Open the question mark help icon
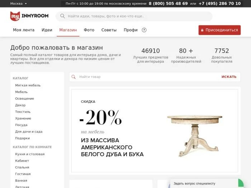Viewport: 251px width, 188px height. [144, 30]
